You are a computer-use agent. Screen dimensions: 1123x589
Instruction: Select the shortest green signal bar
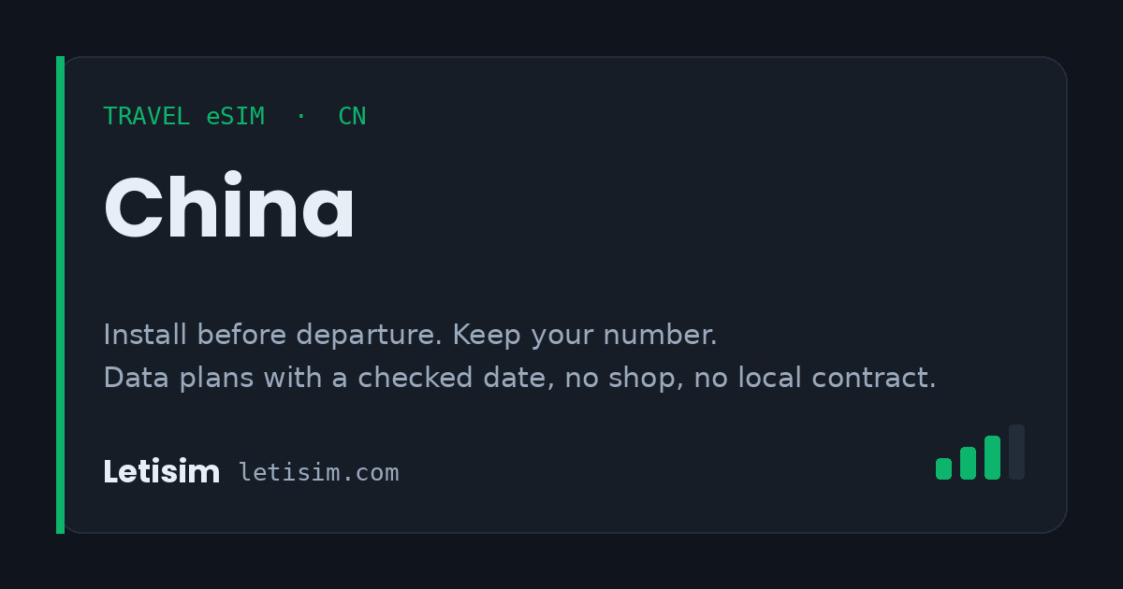943,468
